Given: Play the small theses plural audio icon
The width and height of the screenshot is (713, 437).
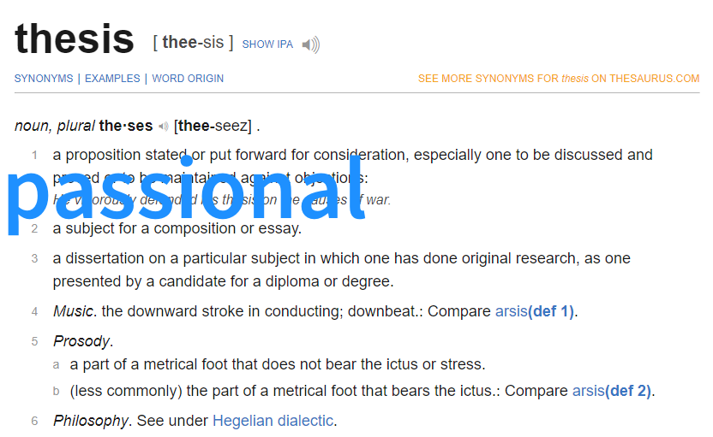Looking at the screenshot, I should pyautogui.click(x=163, y=127).
